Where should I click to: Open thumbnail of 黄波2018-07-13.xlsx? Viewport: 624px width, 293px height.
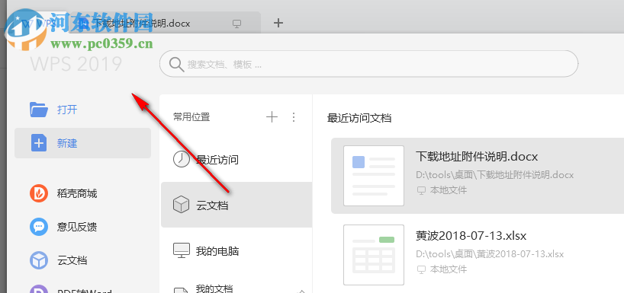click(x=374, y=254)
